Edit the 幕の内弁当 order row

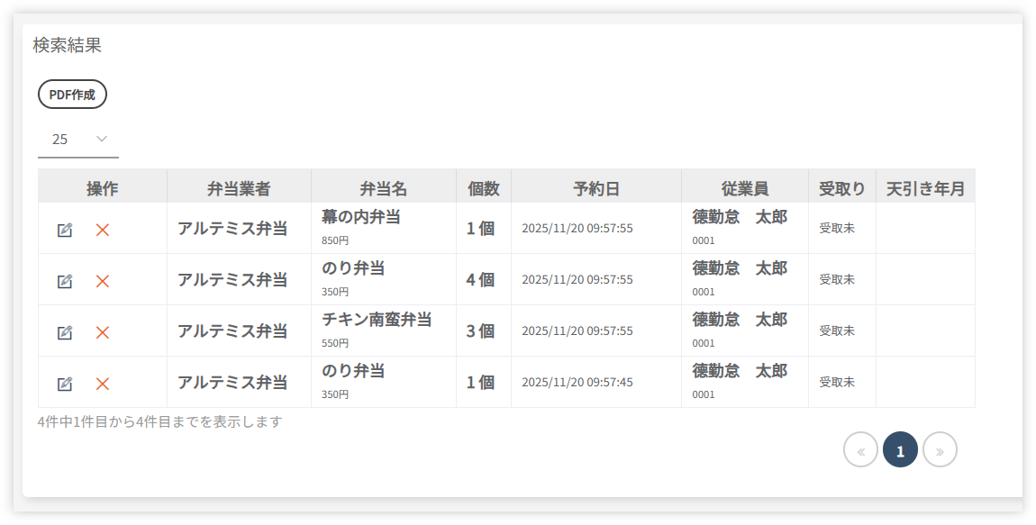pyautogui.click(x=65, y=230)
